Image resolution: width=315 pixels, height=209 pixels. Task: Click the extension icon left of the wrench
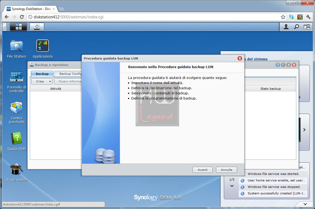coord(300,17)
